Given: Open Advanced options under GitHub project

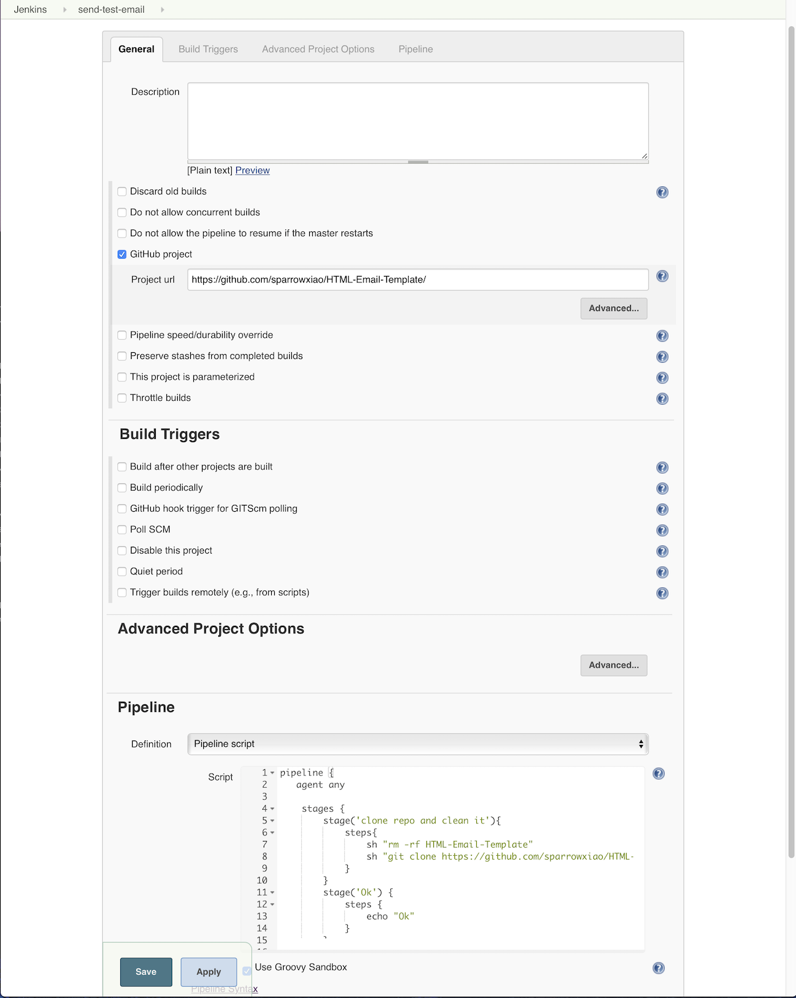Looking at the screenshot, I should click(x=614, y=309).
